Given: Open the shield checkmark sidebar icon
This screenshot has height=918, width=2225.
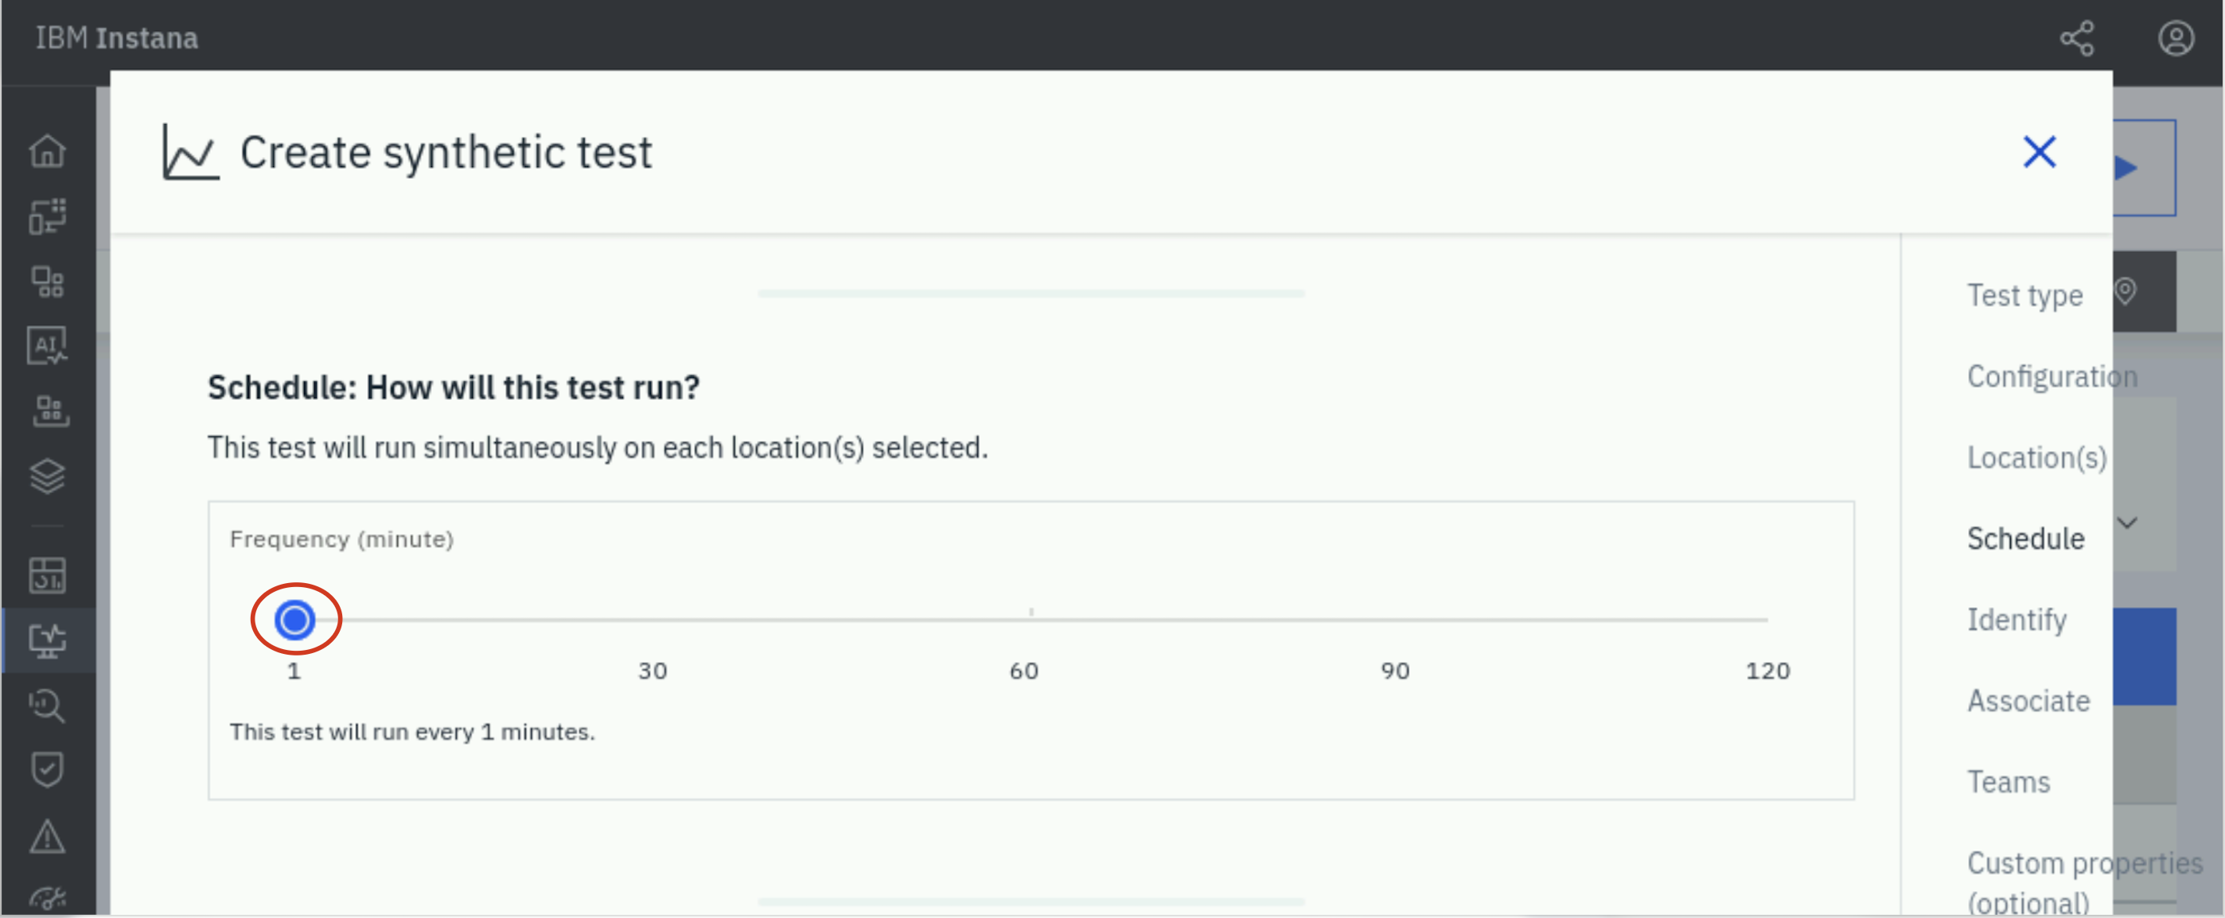Looking at the screenshot, I should pyautogui.click(x=48, y=769).
